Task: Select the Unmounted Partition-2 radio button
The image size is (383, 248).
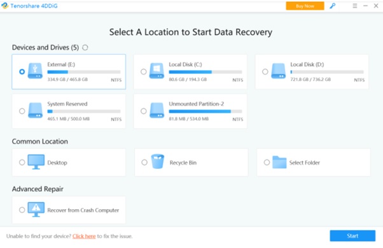Action: coord(144,111)
